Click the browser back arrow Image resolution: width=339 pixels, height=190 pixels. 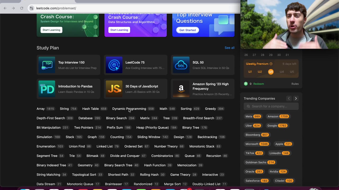coord(5,8)
